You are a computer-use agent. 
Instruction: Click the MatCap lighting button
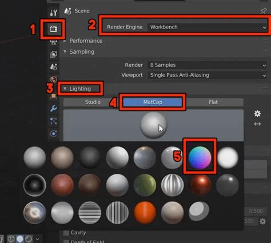153,102
